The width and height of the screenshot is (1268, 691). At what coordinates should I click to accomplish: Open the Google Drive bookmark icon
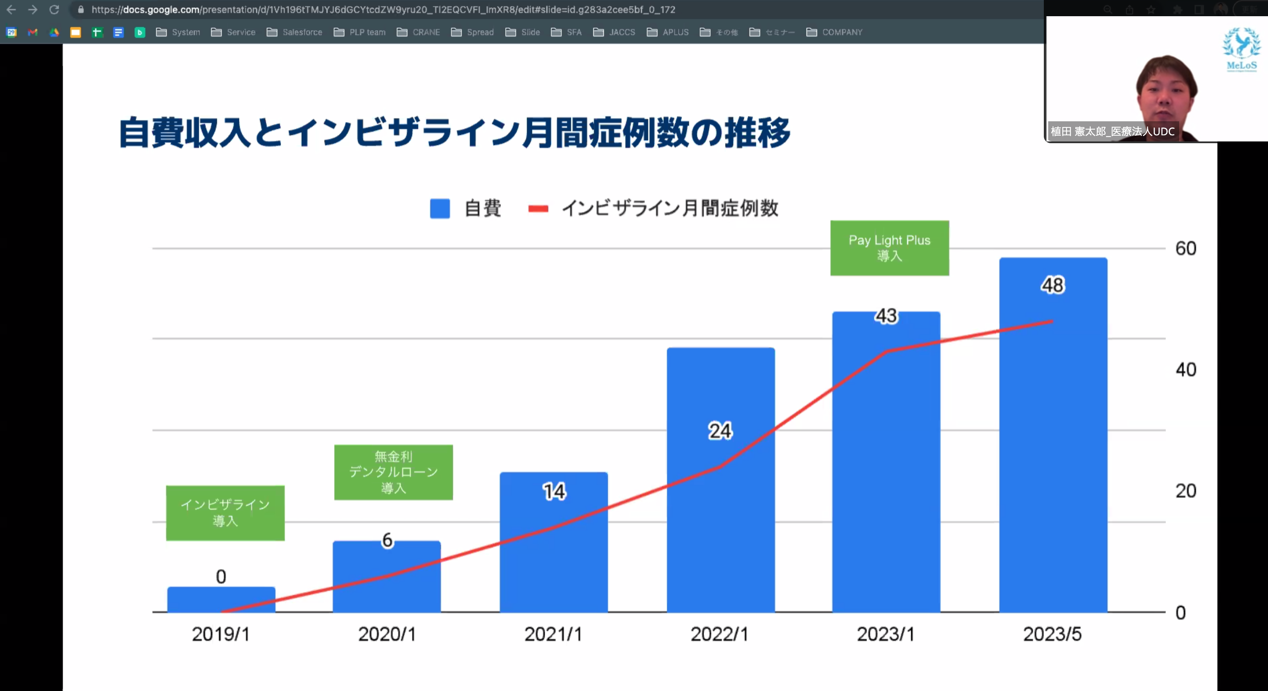pyautogui.click(x=54, y=32)
